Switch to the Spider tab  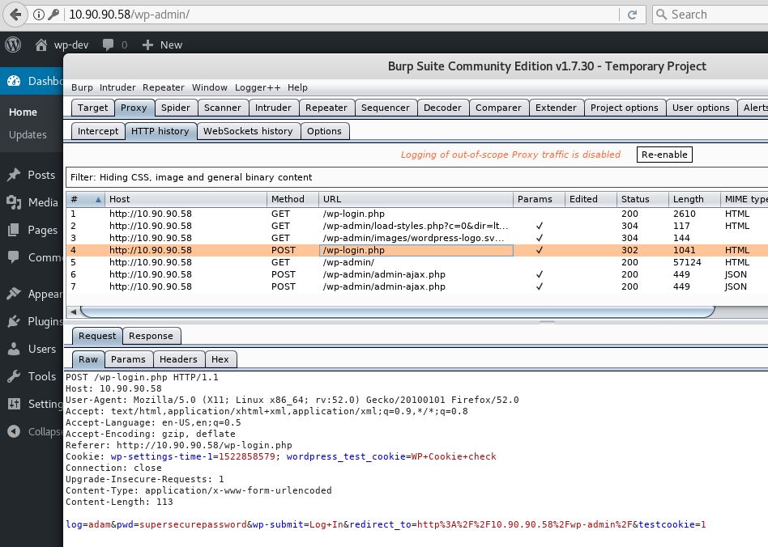[x=175, y=108]
